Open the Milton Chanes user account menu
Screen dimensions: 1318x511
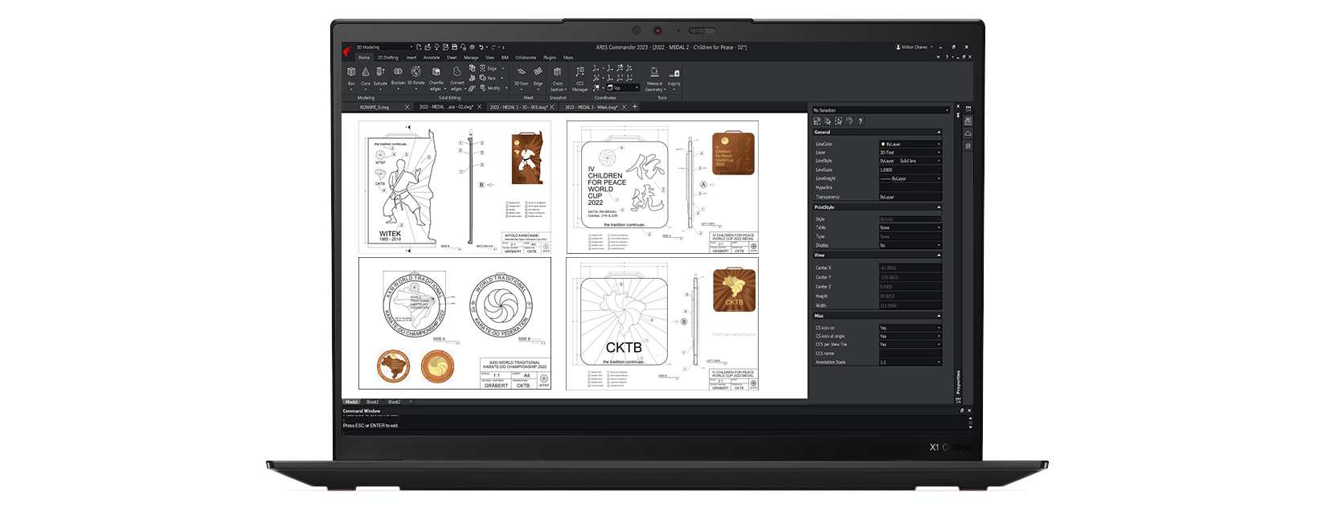tap(915, 47)
